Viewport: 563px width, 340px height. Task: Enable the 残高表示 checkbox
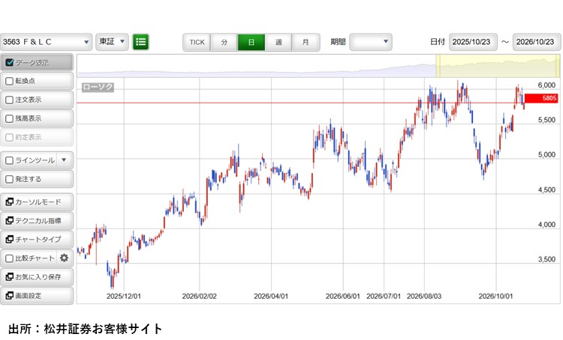pos(9,118)
